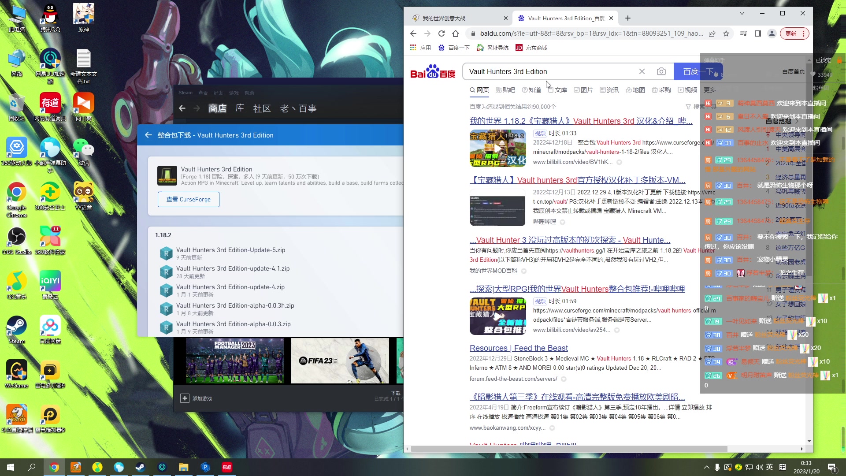Click Chrome horizontal scrollbar at bottom

[568, 449]
